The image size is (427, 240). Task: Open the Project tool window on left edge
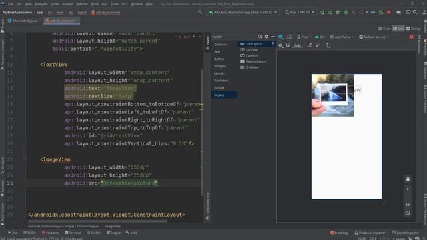click(x=3, y=26)
